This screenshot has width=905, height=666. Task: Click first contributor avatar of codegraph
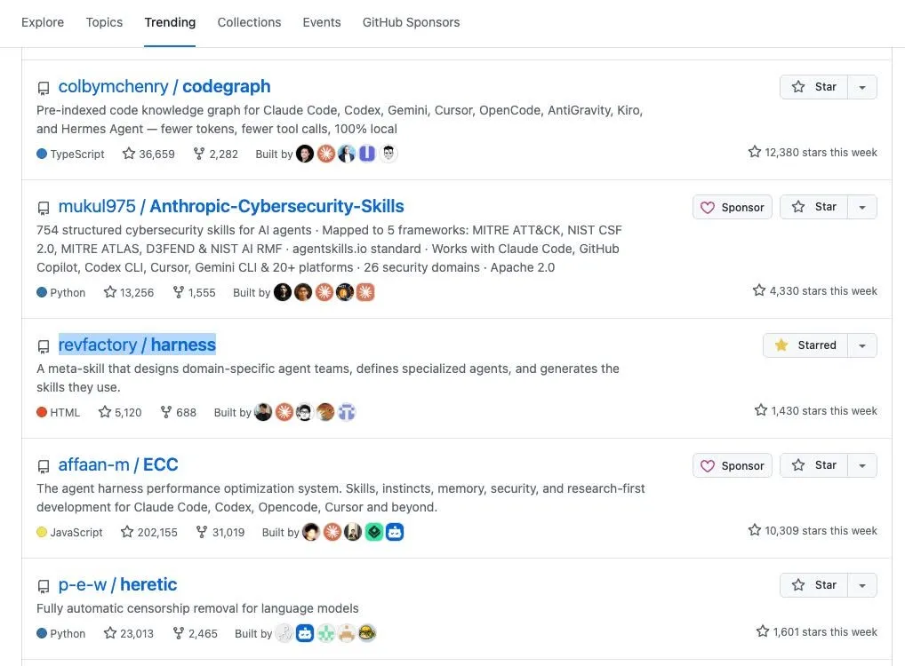pos(305,154)
